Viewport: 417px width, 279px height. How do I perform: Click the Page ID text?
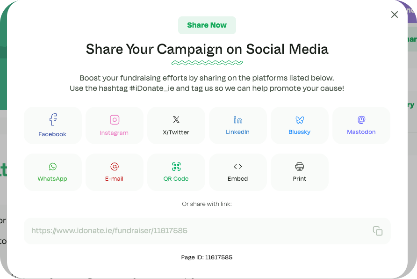tap(207, 257)
